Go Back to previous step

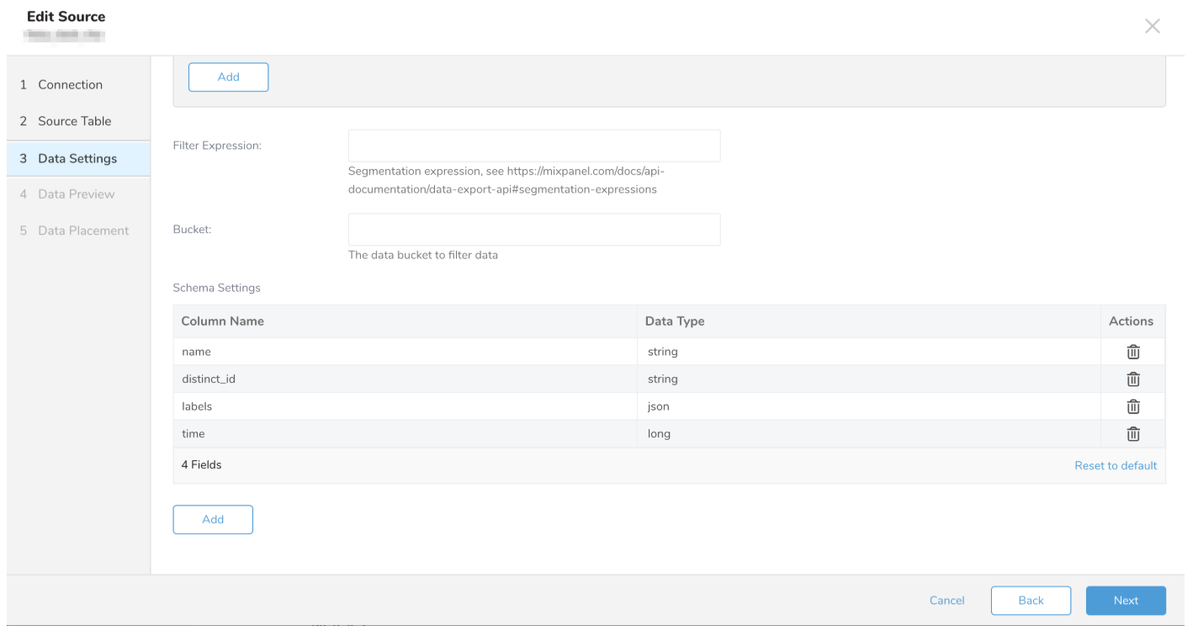tap(1030, 601)
